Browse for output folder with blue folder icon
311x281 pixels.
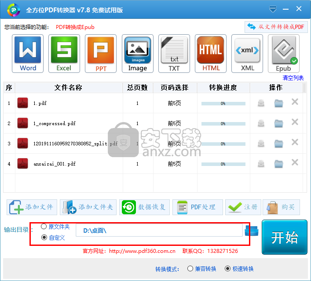(251, 231)
